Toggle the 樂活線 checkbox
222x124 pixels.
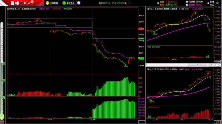tap(187, 5)
